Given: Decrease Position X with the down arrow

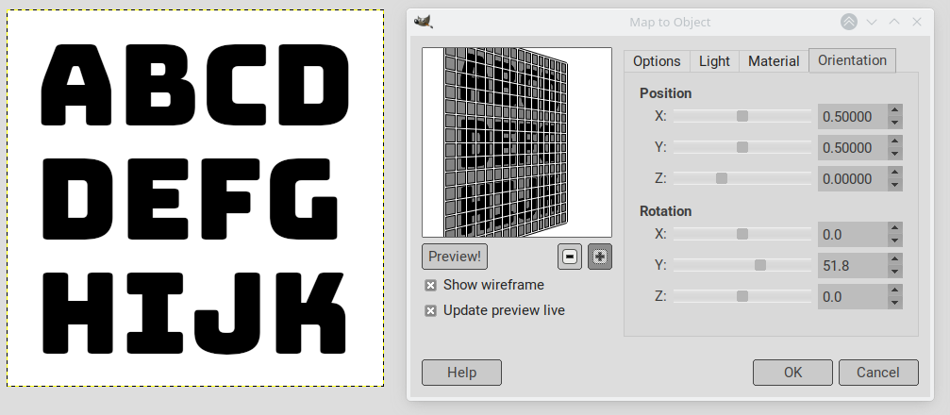Looking at the screenshot, I should pos(895,123).
